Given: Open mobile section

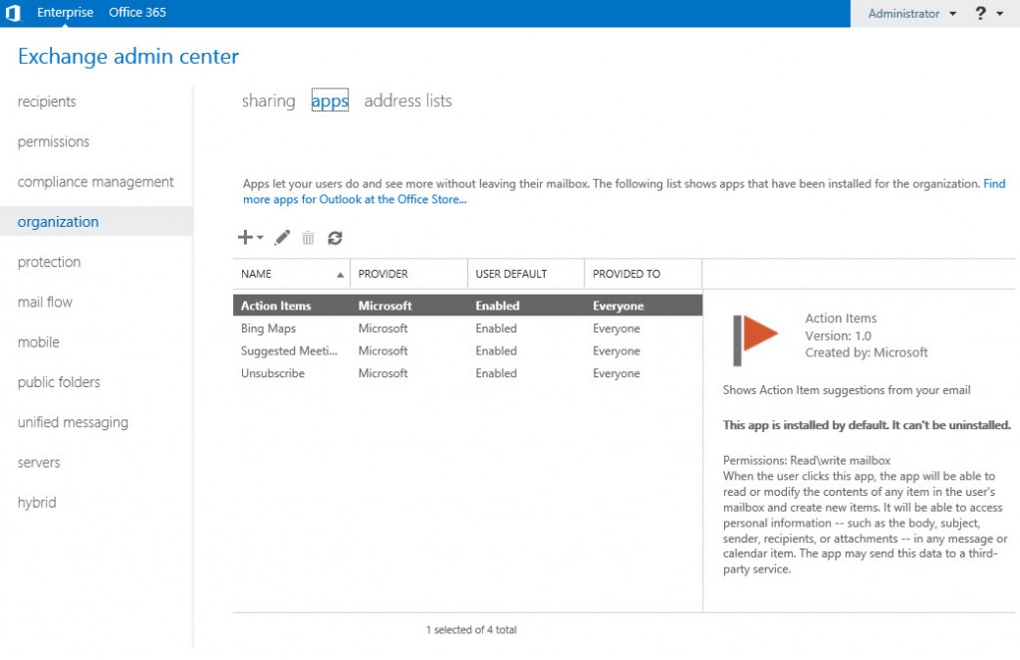Looking at the screenshot, I should pyautogui.click(x=39, y=342).
